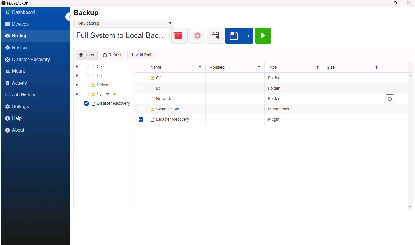Viewport: 415px width, 245px height.
Task: Run the backup with green play button
Action: tap(263, 36)
